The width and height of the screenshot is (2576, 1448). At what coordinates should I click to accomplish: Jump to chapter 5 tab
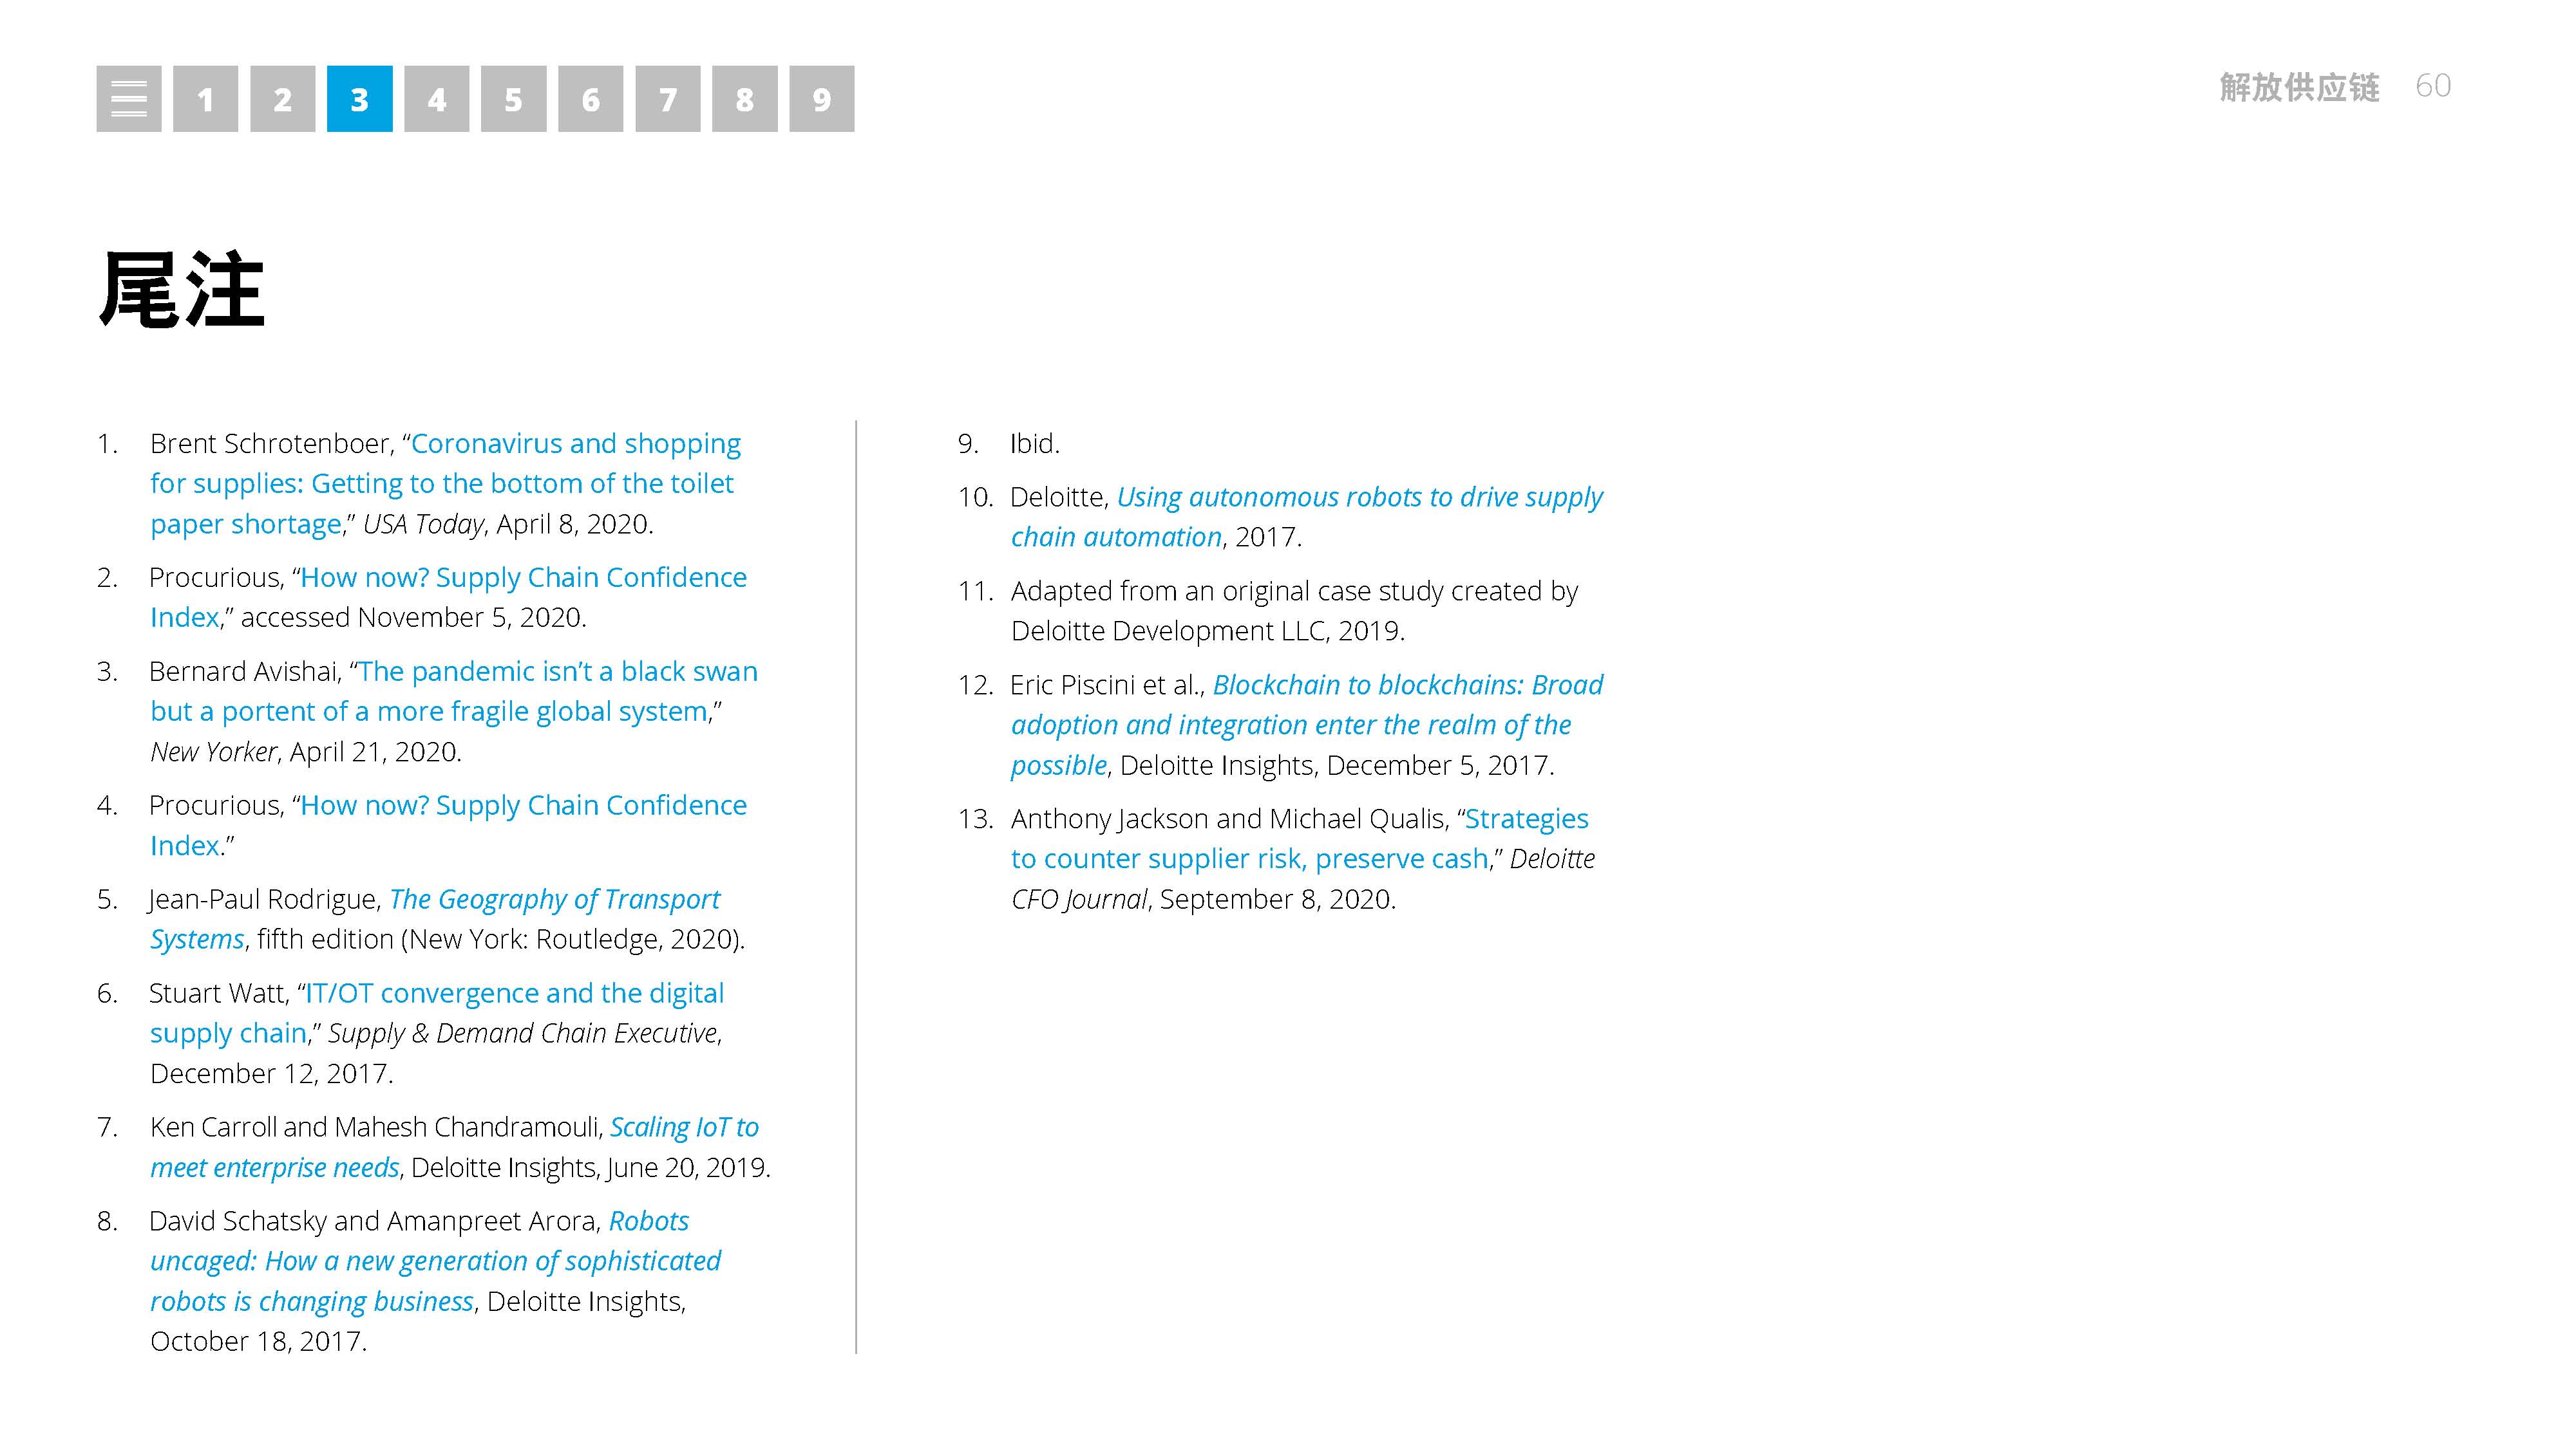pyautogui.click(x=514, y=99)
